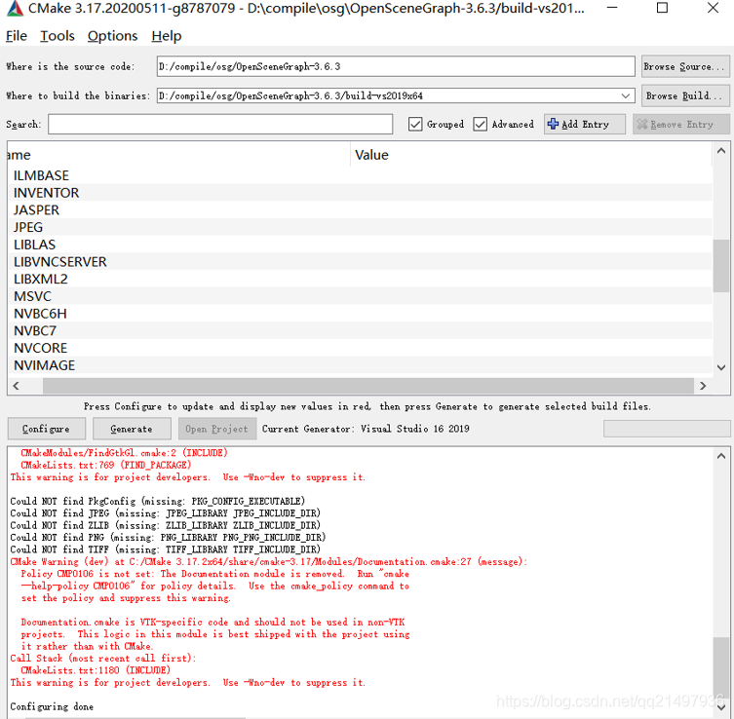Screen dimensions: 734x719
Task: Click the Browse Source button
Action: pyautogui.click(x=685, y=66)
